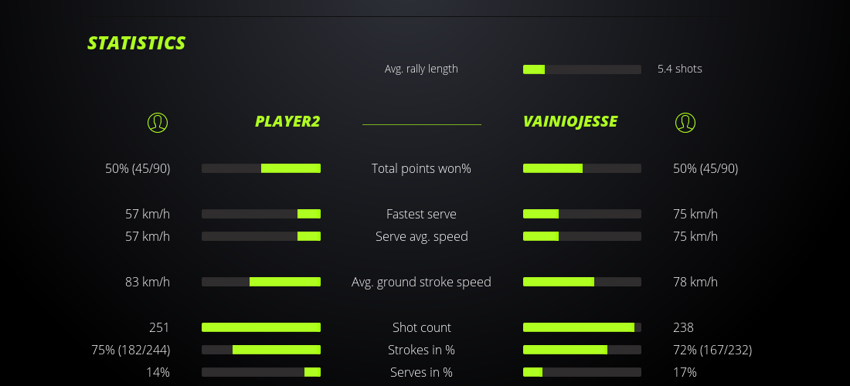
Task: Click PLAYER2's Fastest serve bar
Action: coord(261,214)
